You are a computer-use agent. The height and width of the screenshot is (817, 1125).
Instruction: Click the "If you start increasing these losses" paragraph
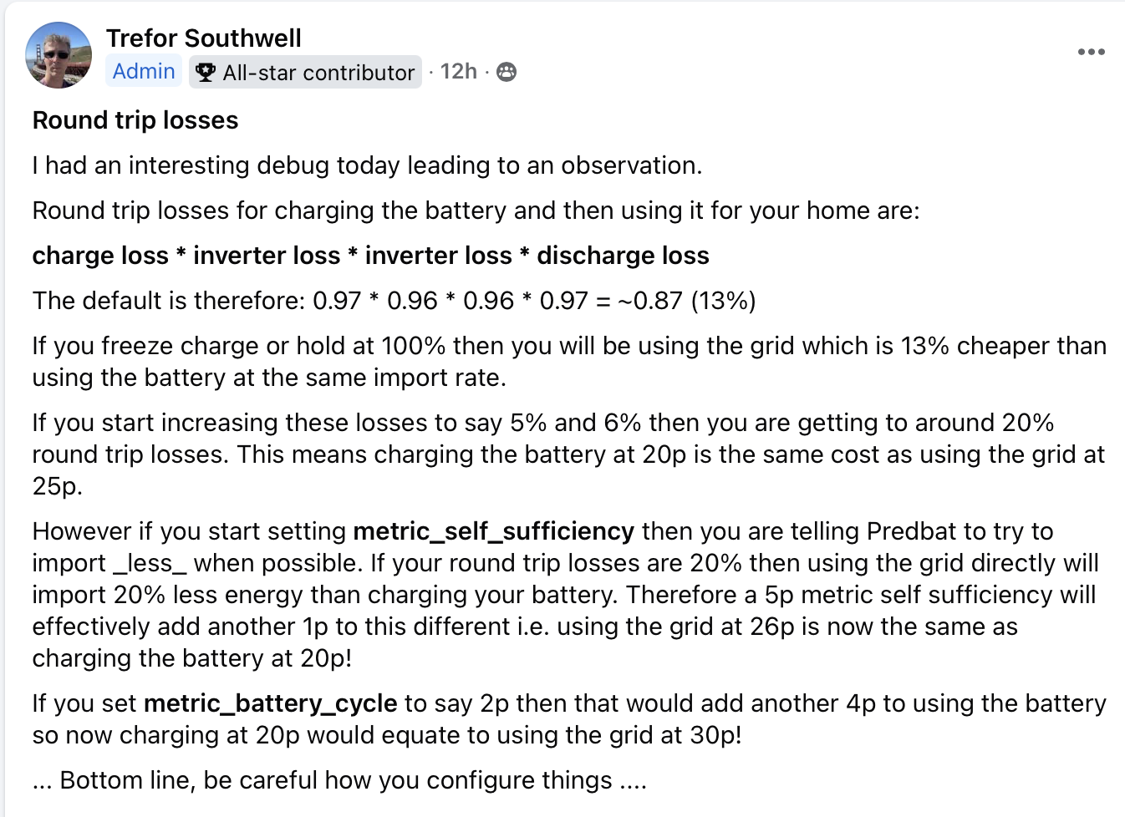click(x=568, y=454)
